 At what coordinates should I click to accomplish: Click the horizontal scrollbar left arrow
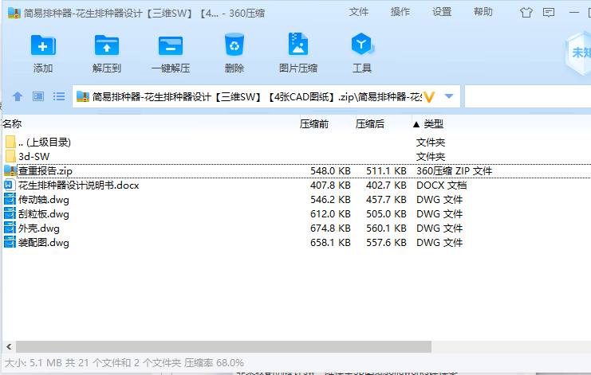tap(9, 347)
